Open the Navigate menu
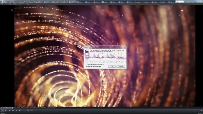 (15, 4)
